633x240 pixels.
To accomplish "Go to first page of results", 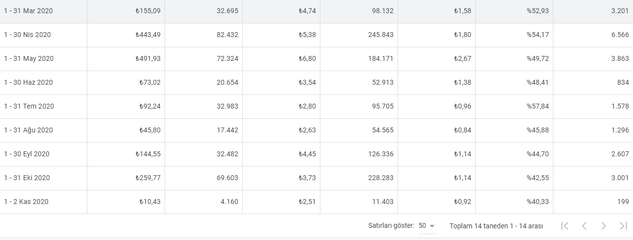I will click(565, 226).
